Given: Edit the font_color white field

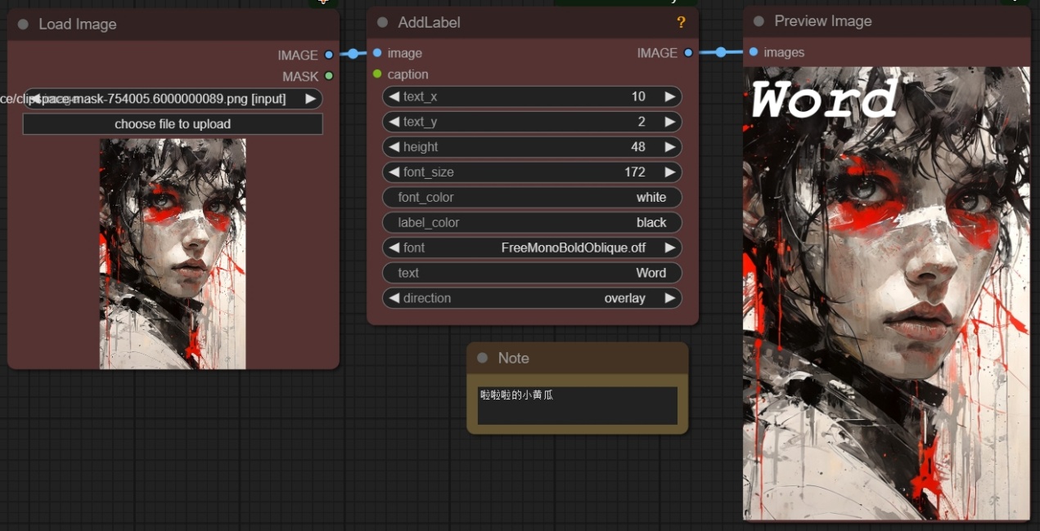Looking at the screenshot, I should 532,198.
